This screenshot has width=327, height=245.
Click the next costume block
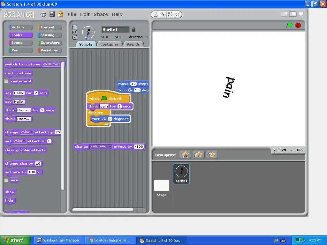point(18,73)
